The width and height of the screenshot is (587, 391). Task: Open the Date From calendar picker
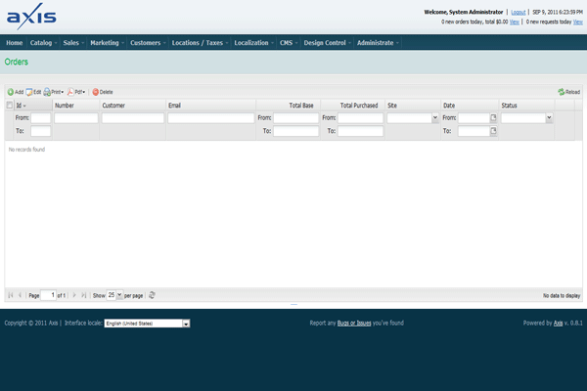coord(493,118)
